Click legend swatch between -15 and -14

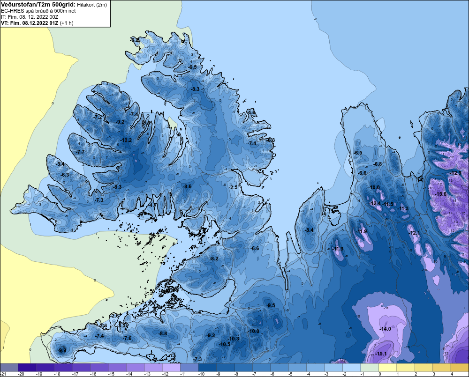tap(117, 368)
